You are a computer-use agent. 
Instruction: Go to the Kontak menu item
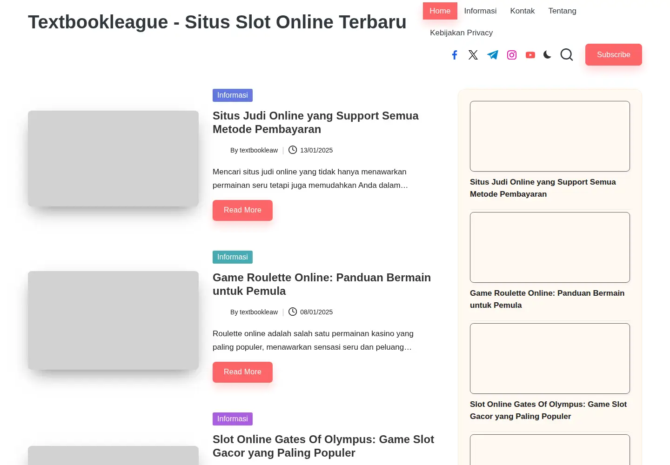click(x=523, y=11)
